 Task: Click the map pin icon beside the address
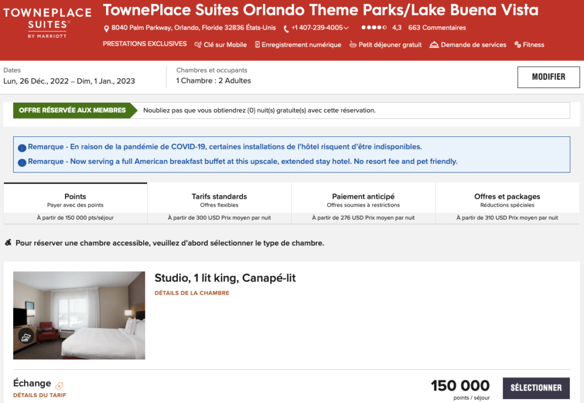click(107, 29)
